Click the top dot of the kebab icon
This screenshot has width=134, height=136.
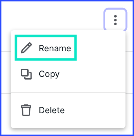coord(116,16)
